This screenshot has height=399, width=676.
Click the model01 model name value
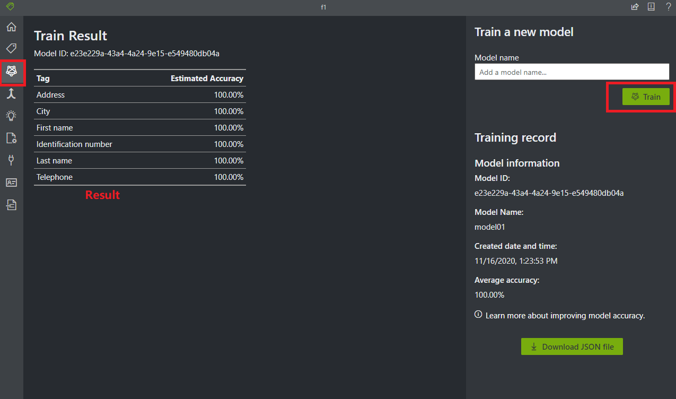coord(490,227)
